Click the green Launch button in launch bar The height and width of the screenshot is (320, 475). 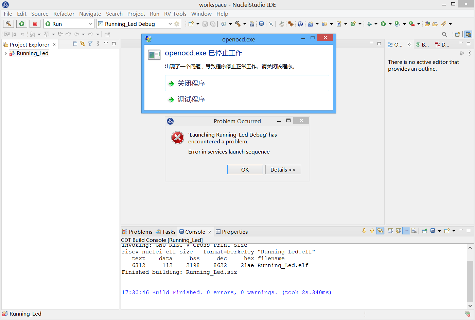pyautogui.click(x=22, y=24)
